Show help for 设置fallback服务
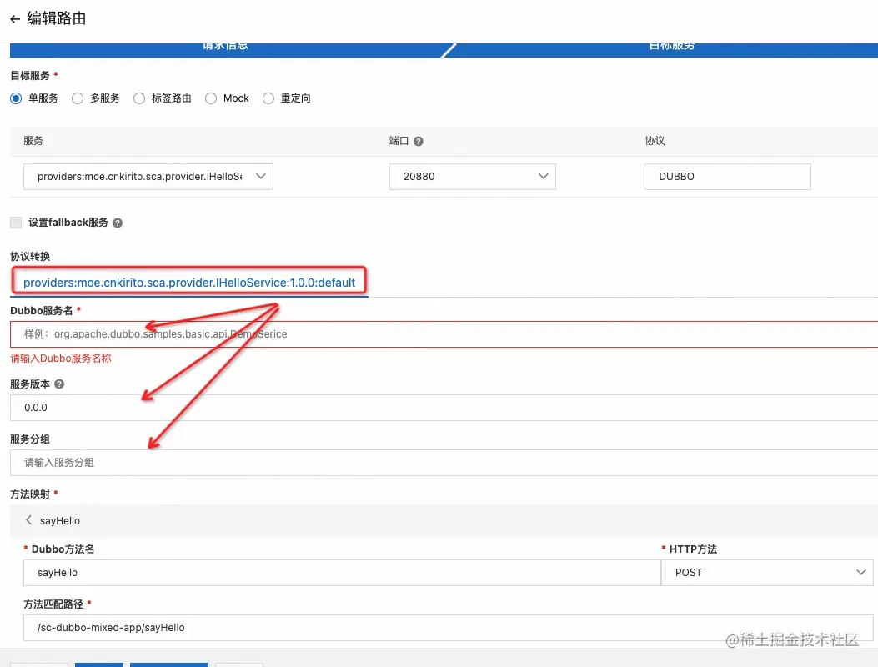The width and height of the screenshot is (878, 667). coord(118,223)
